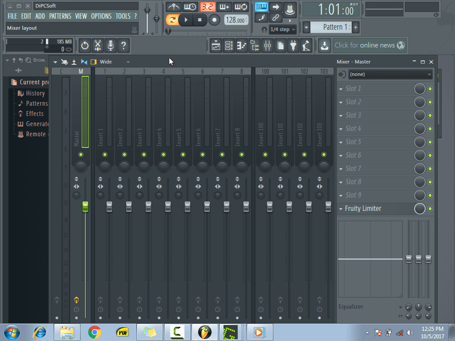
Task: Click the tempo 128.000 field
Action: coord(236,20)
